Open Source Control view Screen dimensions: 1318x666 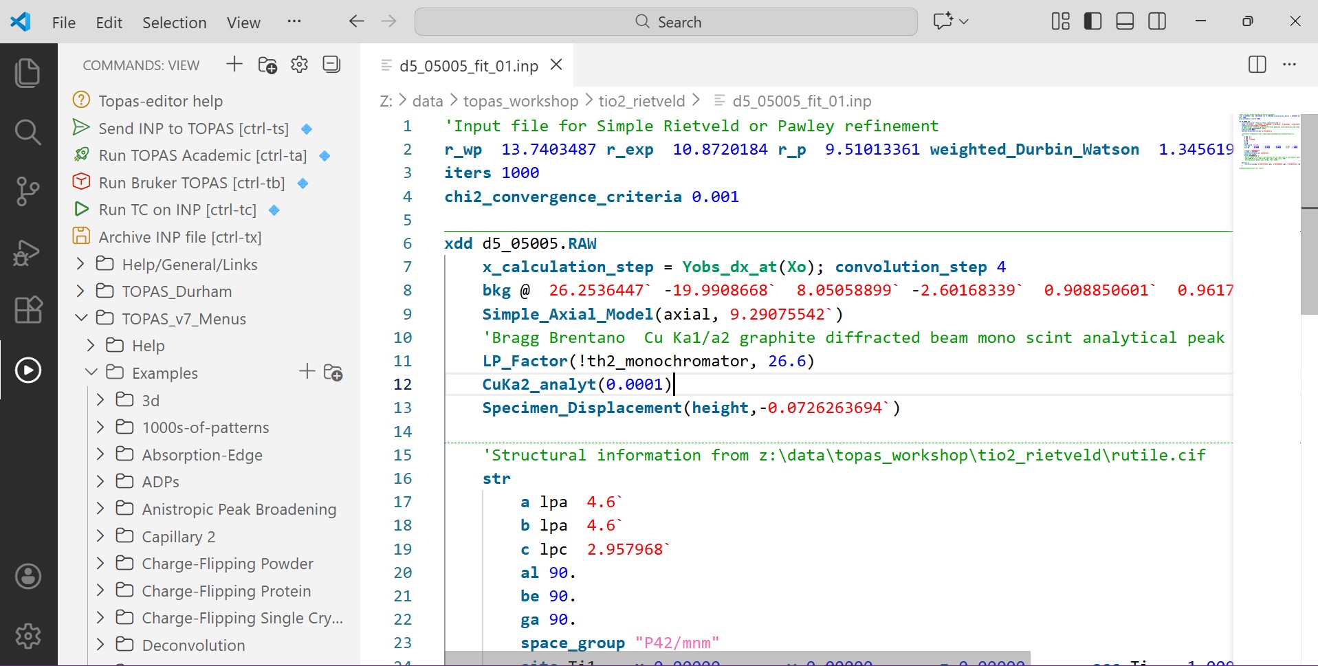click(28, 191)
